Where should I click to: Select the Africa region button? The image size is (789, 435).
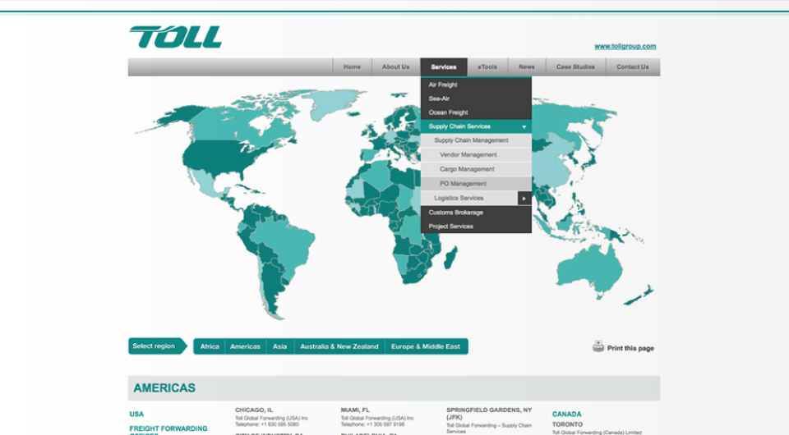[x=210, y=346]
